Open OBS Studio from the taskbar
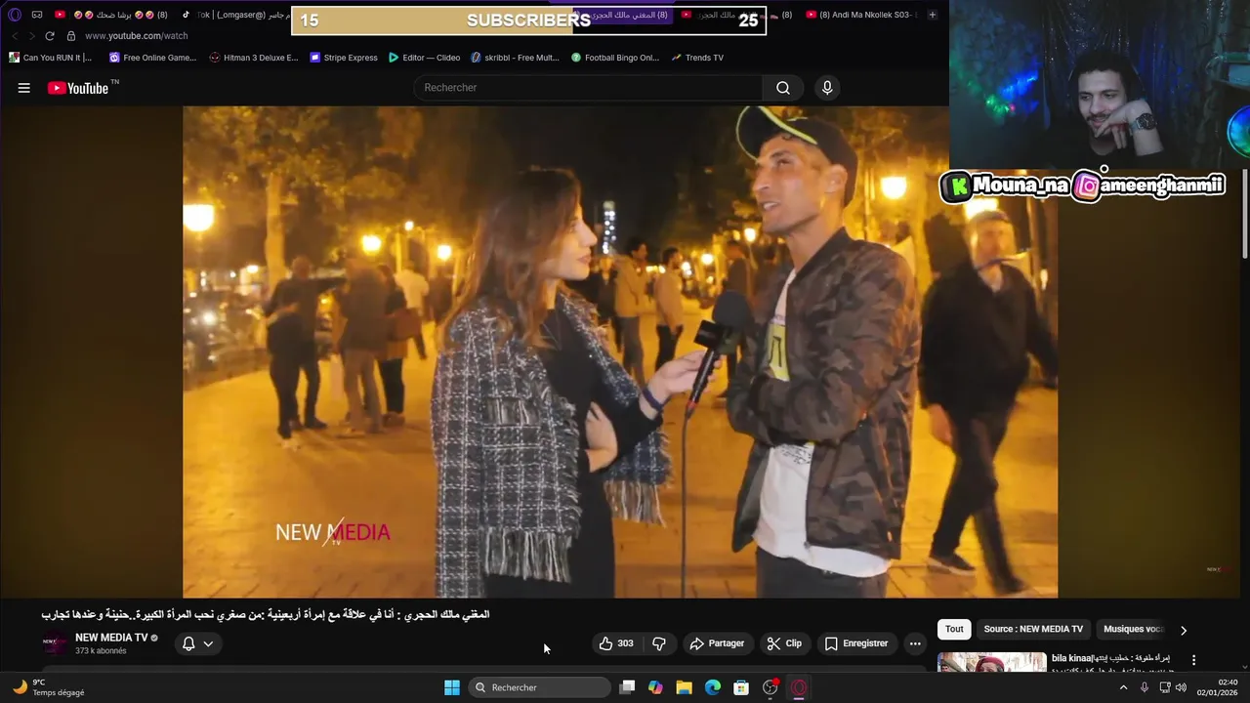The height and width of the screenshot is (703, 1250). [771, 687]
